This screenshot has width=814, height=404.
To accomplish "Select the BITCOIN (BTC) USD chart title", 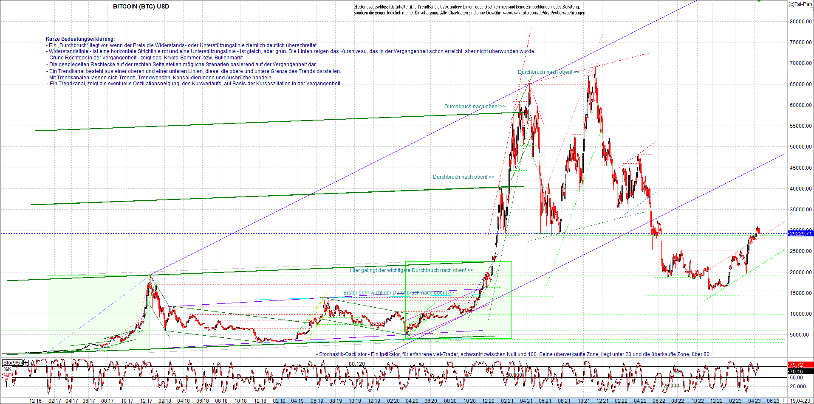I will click(140, 6).
